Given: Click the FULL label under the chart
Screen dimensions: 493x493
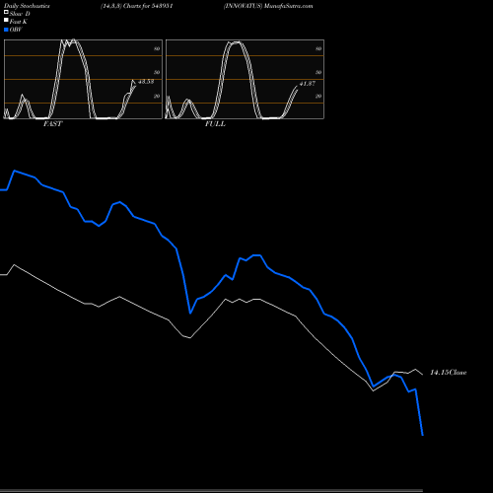Looking at the screenshot, I should 215,124.
